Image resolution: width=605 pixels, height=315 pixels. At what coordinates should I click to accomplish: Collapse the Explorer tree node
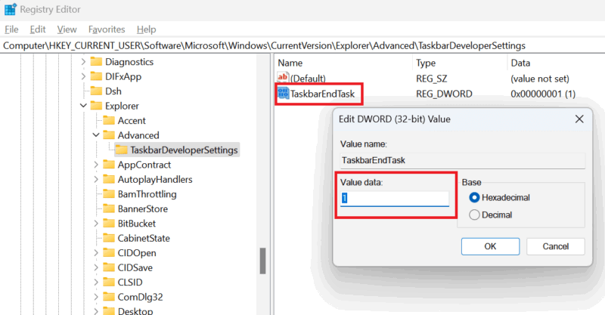(x=83, y=107)
